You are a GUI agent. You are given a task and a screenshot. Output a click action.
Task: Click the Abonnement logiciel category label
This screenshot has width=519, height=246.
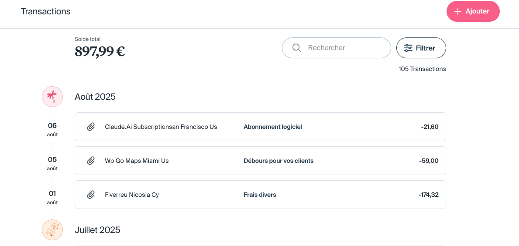tap(273, 127)
